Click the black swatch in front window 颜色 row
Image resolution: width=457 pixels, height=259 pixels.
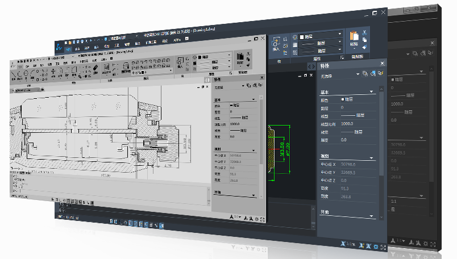231,105
